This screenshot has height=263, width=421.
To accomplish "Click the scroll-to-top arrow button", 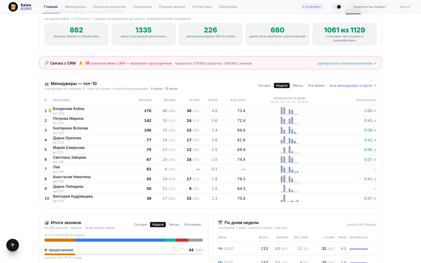I will click(13, 245).
